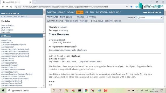Jump to METHOD detail section

(x=117, y=21)
